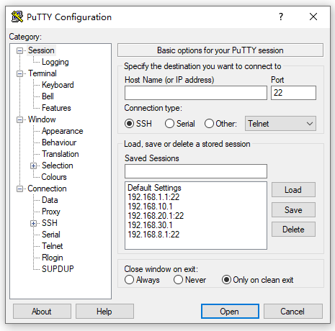The width and height of the screenshot is (335, 331).
Task: Click the Cancel button
Action: point(292,312)
